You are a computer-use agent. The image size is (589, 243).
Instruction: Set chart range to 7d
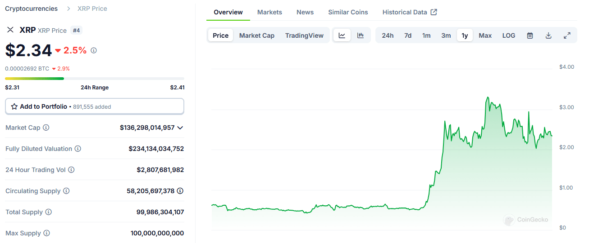pyautogui.click(x=408, y=35)
